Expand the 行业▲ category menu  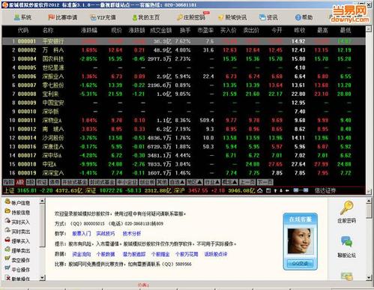(x=212, y=182)
